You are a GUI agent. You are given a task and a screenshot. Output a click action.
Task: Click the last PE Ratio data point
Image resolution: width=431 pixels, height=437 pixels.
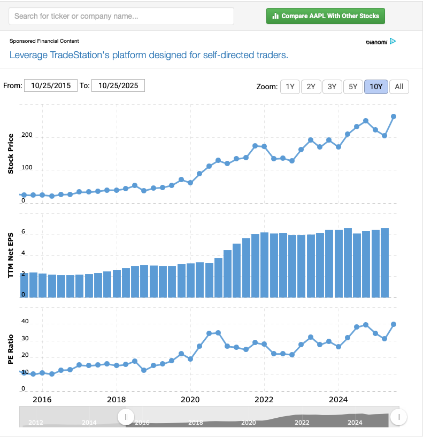(394, 324)
